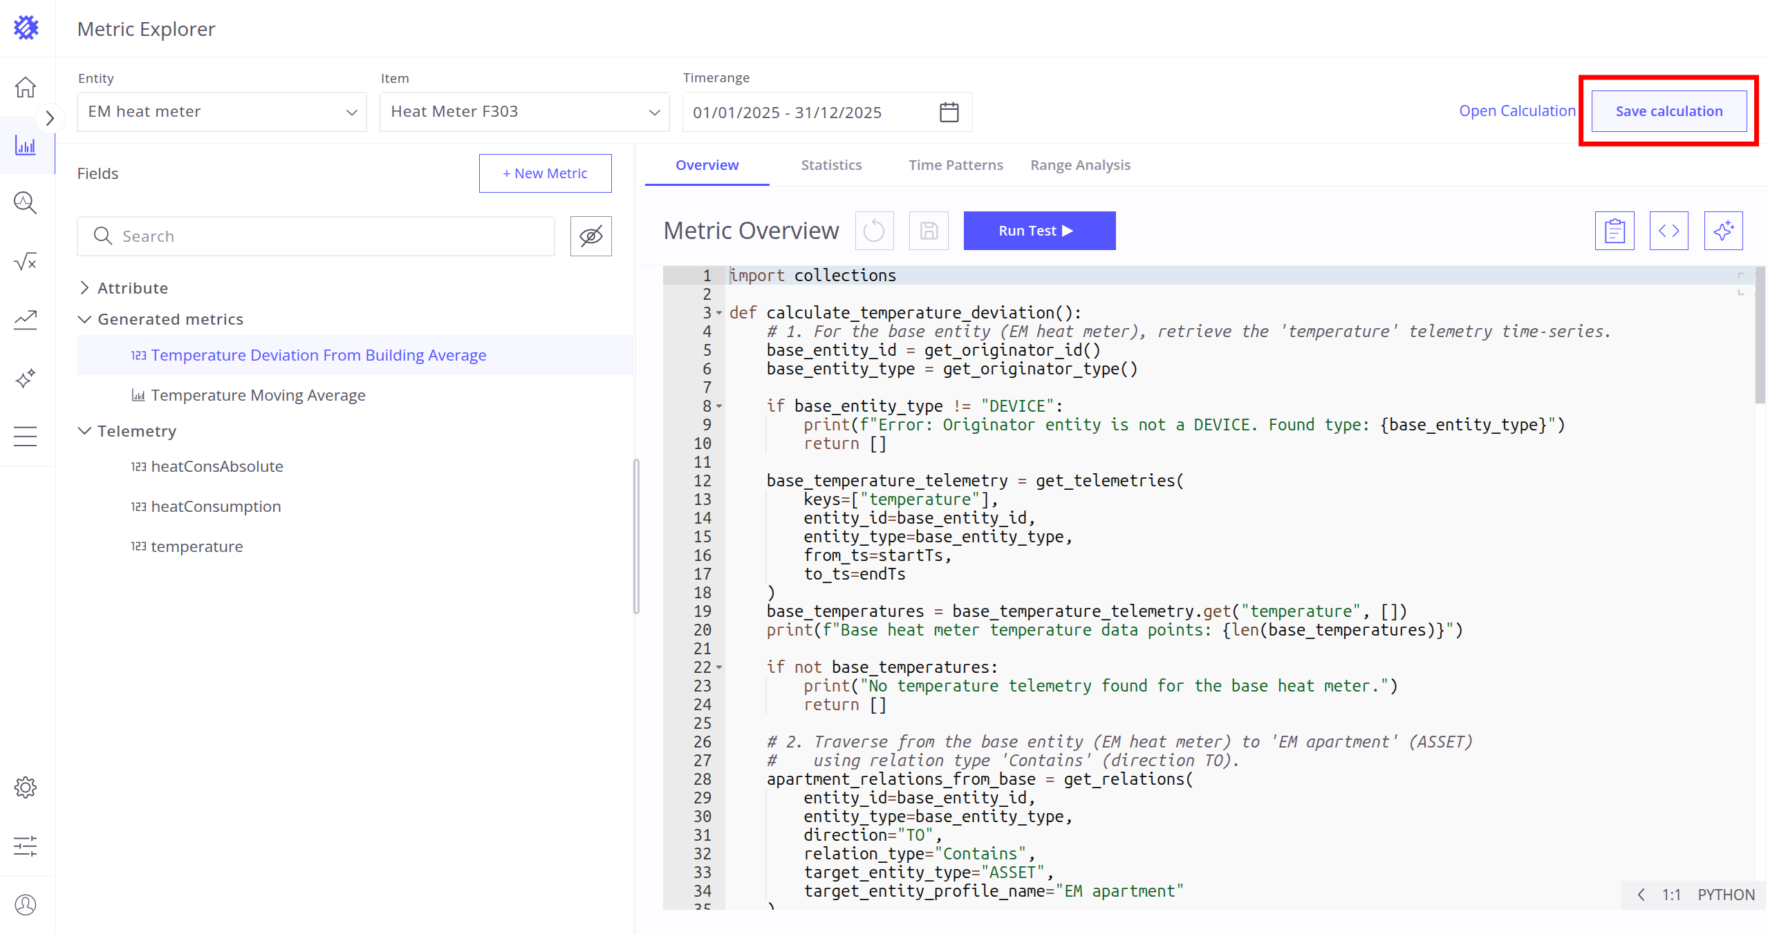Collapse the Telemetry fields group
Viewport: 1768px width, 934px height.
click(84, 431)
